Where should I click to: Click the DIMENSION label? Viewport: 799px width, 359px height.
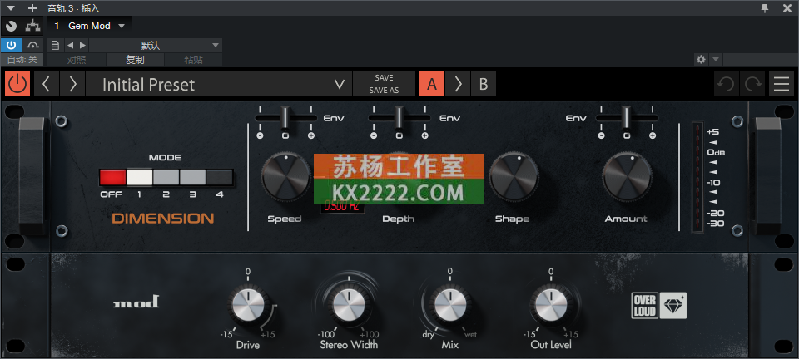(x=163, y=219)
